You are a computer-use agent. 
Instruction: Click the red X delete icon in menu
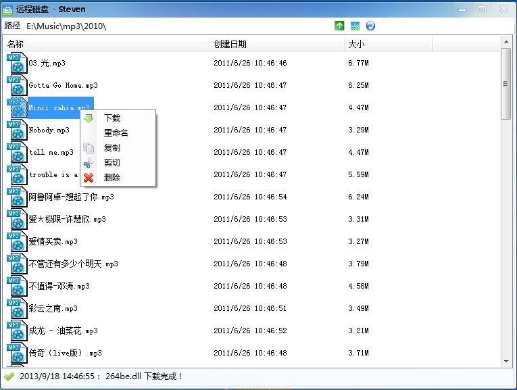coord(89,178)
